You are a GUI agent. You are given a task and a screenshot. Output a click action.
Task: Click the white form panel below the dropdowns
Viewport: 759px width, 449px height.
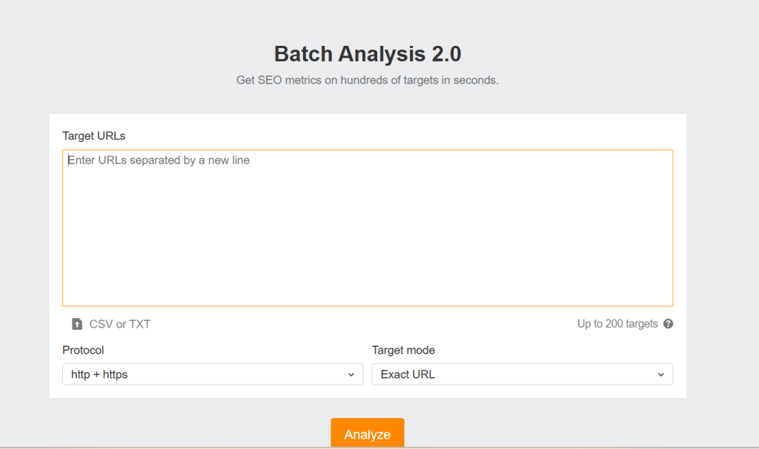pyautogui.click(x=368, y=392)
